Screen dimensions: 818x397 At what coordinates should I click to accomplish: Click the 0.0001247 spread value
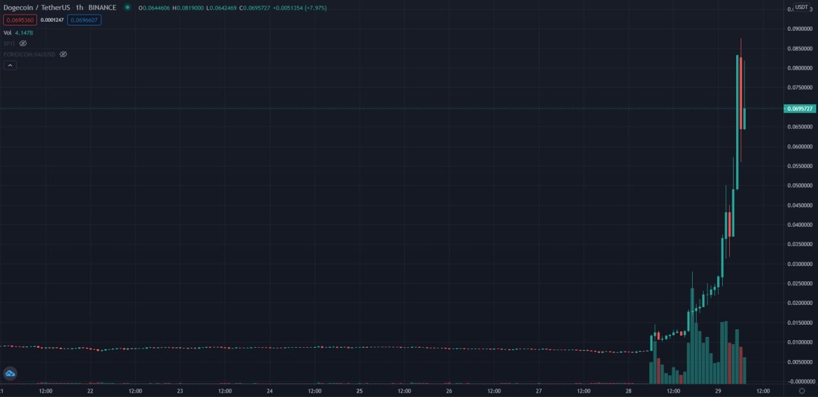(x=52, y=20)
